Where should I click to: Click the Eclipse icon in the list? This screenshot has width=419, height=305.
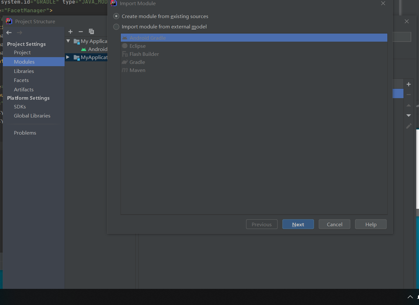pyautogui.click(x=125, y=46)
